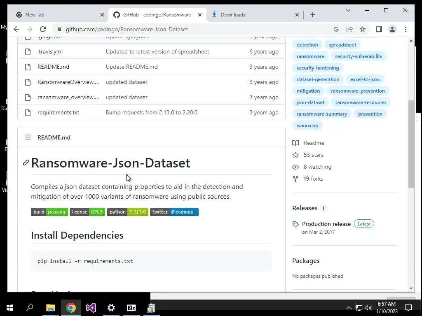Open File Explorer from taskbar
Viewport: 422px width, 316px height.
point(50,308)
